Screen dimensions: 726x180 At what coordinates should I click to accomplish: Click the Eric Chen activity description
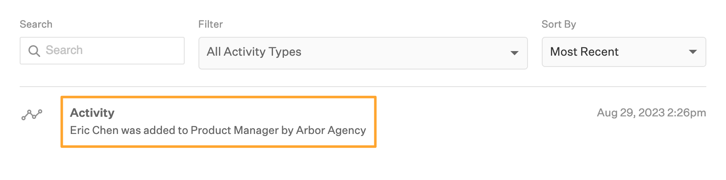click(x=218, y=130)
